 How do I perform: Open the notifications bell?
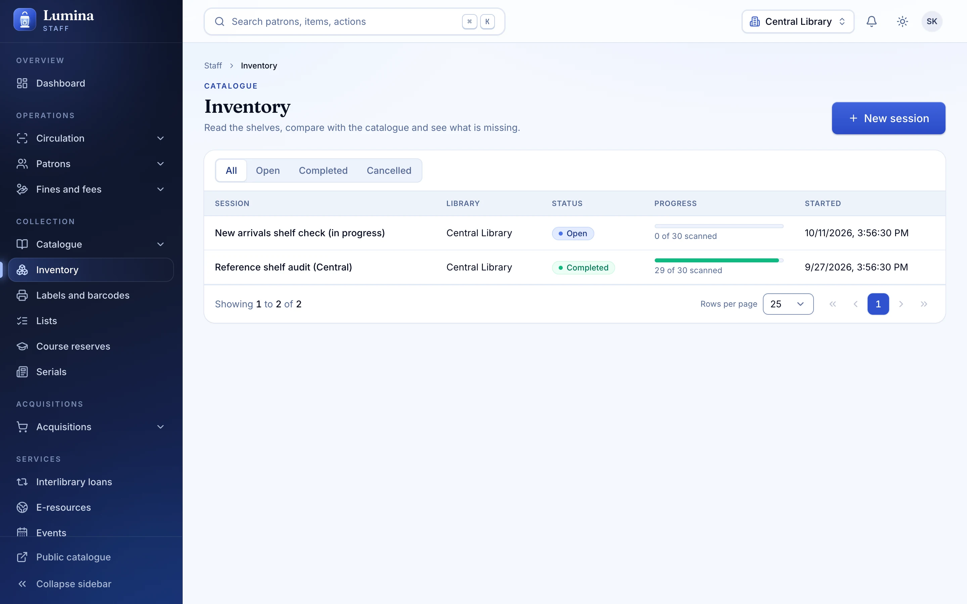(872, 21)
